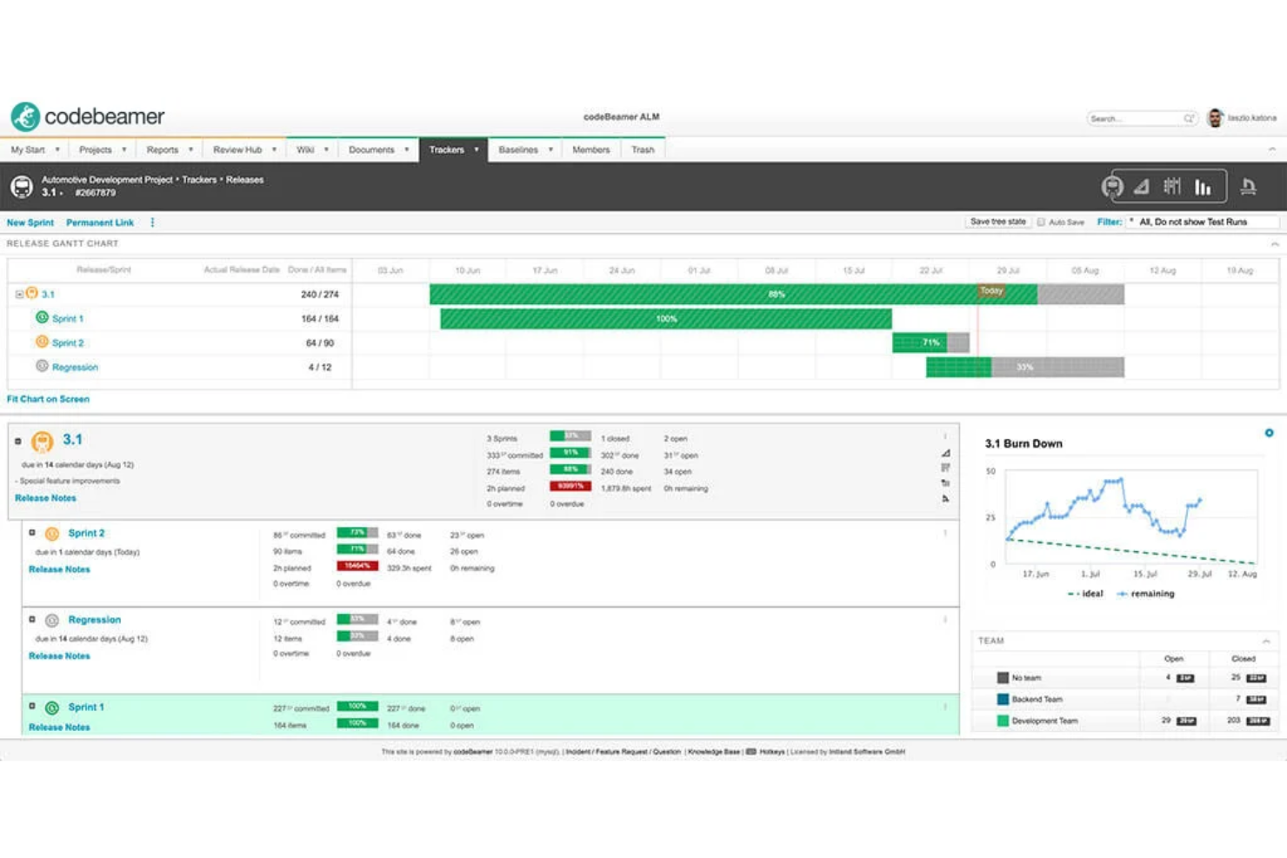The height and width of the screenshot is (858, 1287).
Task: Enable the Auto Save checkbox
Action: tap(1040, 222)
